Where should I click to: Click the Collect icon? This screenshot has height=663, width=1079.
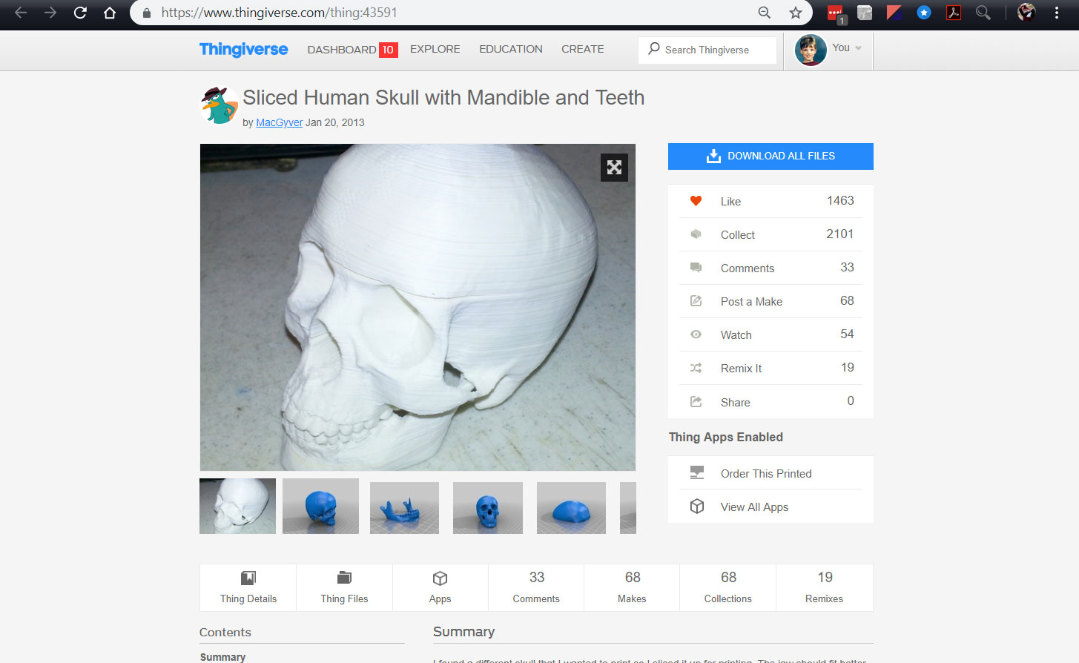[696, 234]
